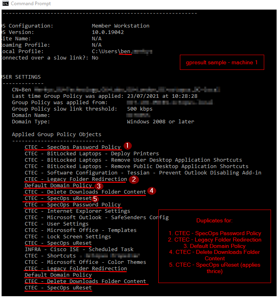Click the 'Local Profile:' label
279x299 pixels.
click(x=22, y=51)
